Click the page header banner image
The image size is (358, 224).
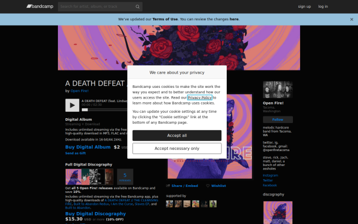[x=179, y=48]
